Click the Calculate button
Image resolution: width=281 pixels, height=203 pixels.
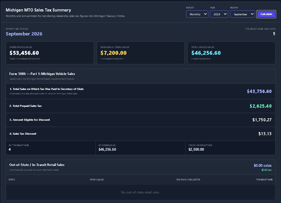pos(266,14)
